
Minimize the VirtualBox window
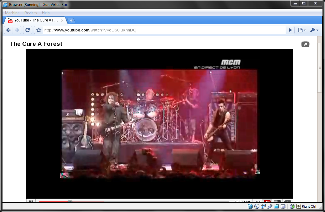(295, 3)
